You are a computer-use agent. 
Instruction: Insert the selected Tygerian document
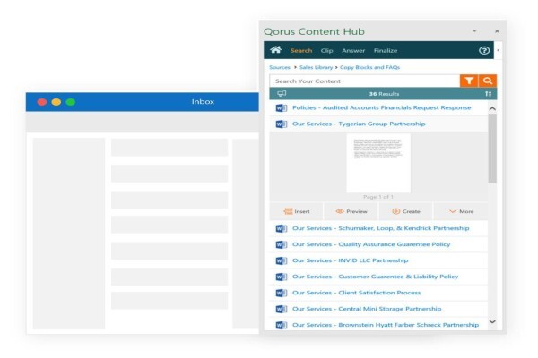(x=297, y=211)
